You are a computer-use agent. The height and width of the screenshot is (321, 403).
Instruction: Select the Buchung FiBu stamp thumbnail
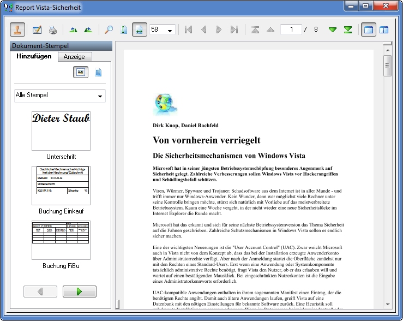coord(61,240)
